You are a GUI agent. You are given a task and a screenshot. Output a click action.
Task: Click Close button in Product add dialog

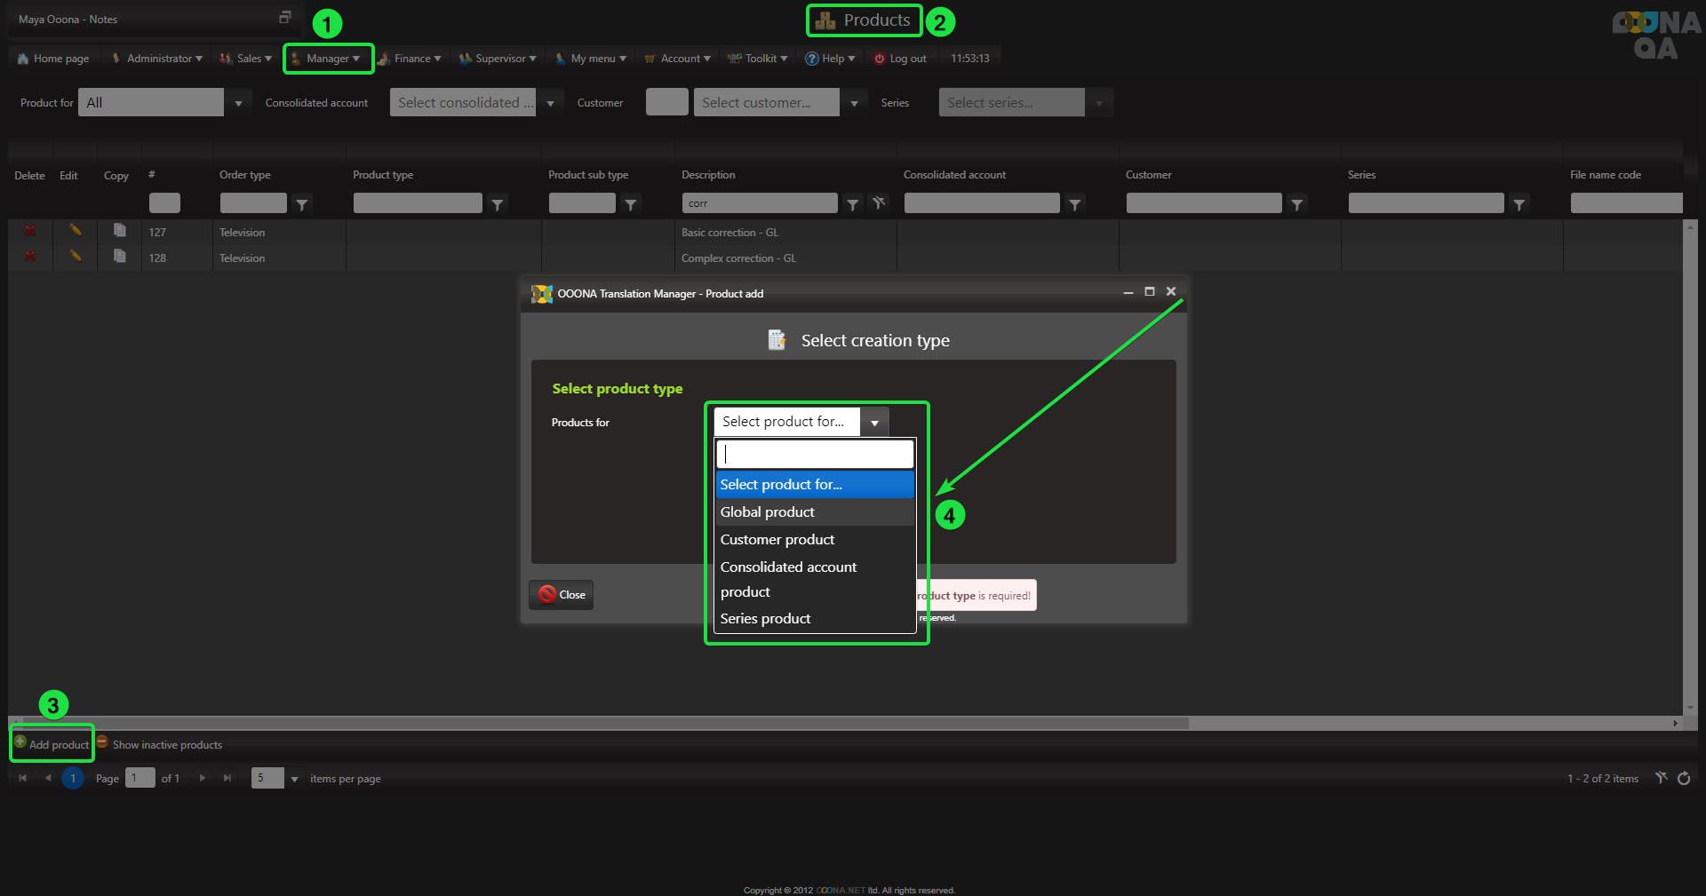(x=562, y=595)
